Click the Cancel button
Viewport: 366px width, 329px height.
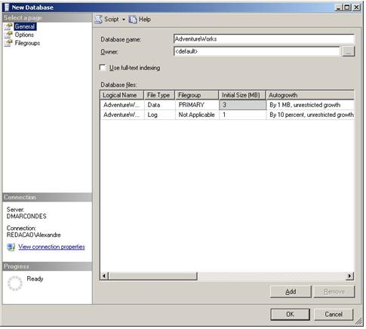pyautogui.click(x=334, y=314)
